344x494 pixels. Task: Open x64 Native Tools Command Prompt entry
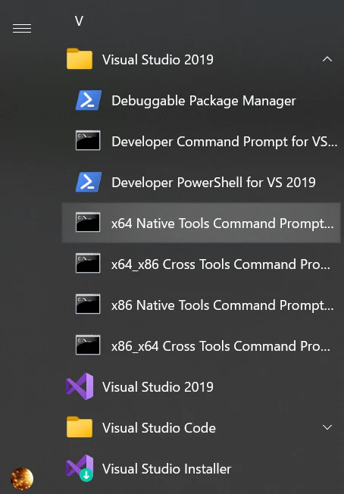[201, 223]
